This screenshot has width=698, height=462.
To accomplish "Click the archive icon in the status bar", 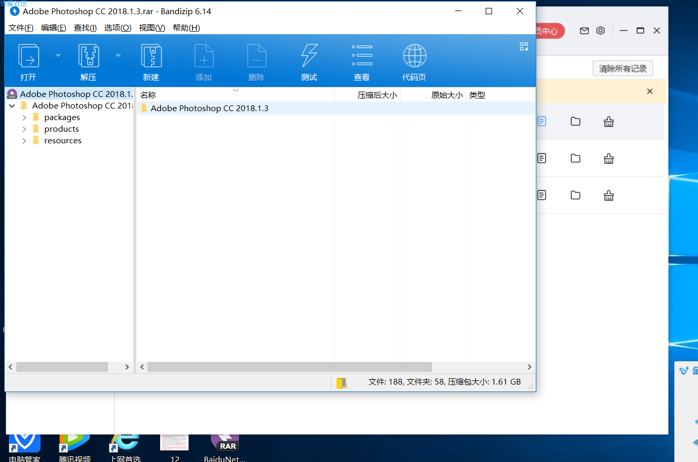I will point(342,383).
